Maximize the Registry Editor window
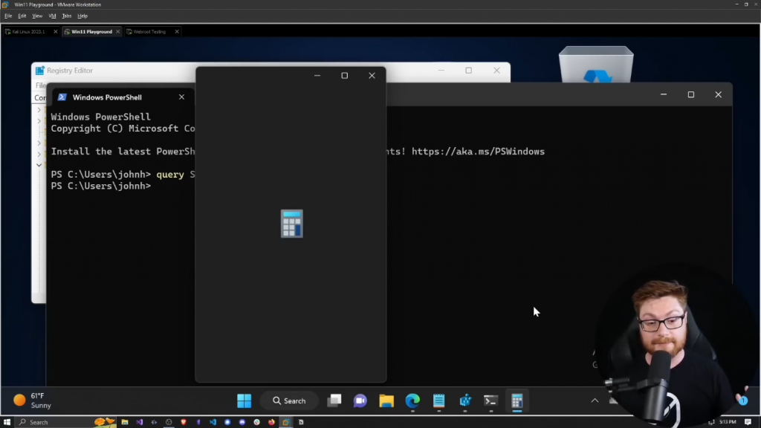Screen dimensions: 761x428 468,71
